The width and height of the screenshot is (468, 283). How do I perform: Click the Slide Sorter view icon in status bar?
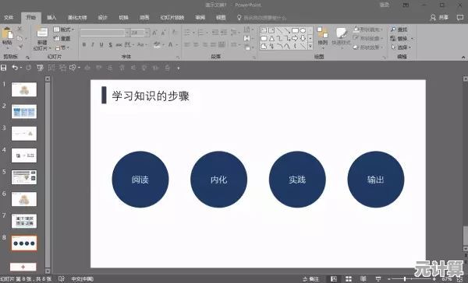click(x=349, y=279)
